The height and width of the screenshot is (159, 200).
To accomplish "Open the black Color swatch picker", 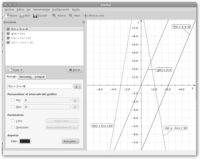I will point(25,141).
